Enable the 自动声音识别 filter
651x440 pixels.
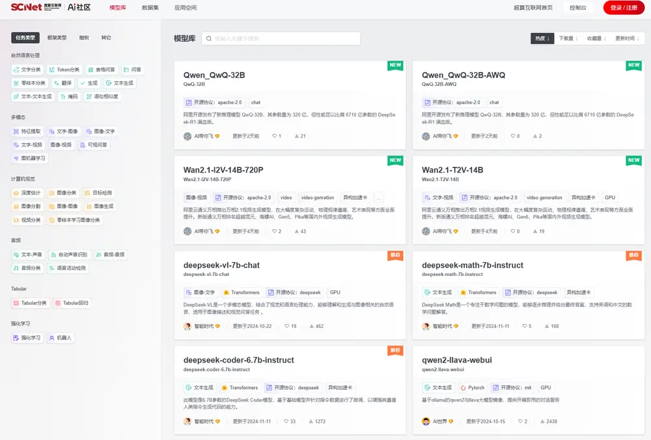tap(69, 254)
